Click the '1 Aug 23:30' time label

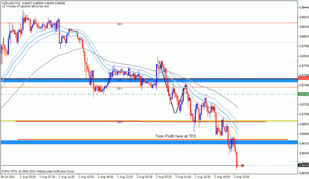point(125,177)
